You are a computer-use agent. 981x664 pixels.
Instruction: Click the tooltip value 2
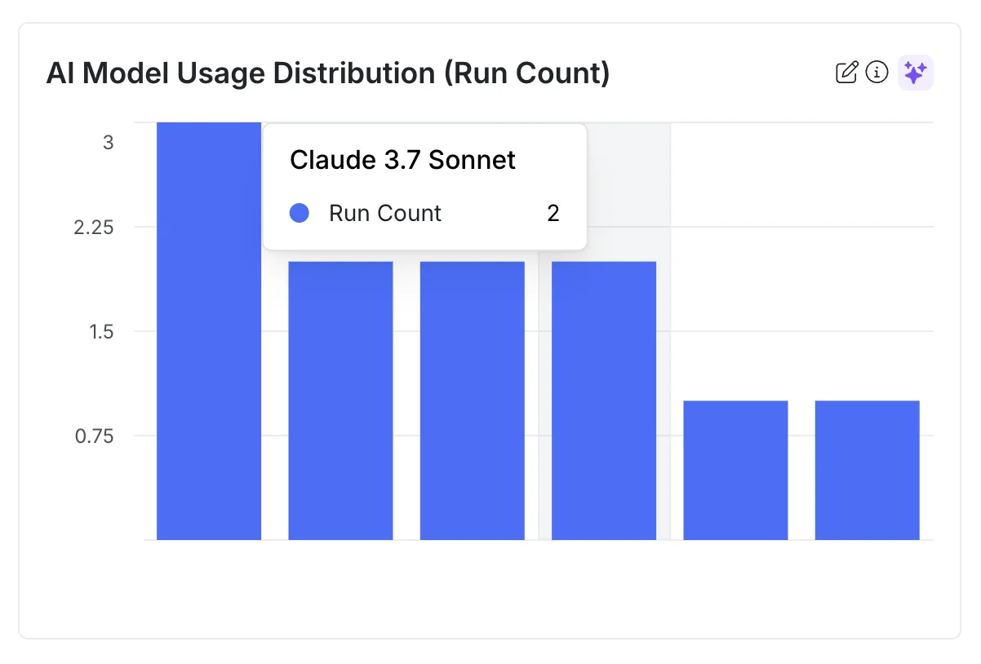[x=553, y=214]
